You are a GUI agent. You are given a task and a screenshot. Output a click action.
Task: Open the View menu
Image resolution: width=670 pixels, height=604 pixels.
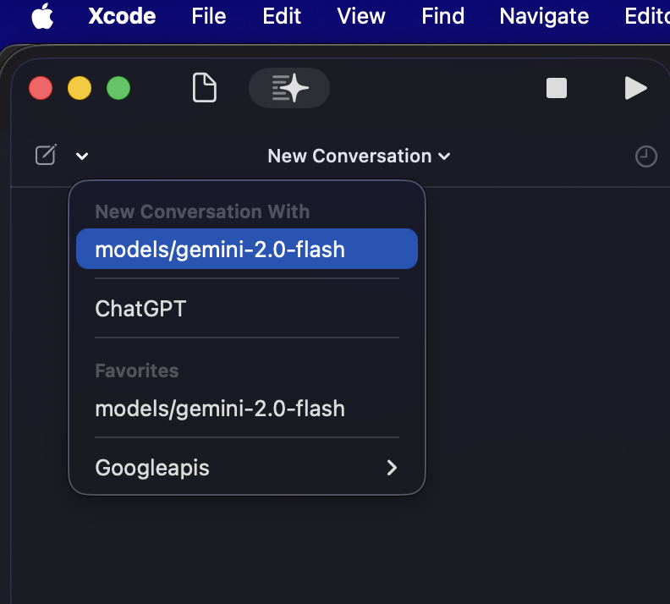(x=361, y=16)
